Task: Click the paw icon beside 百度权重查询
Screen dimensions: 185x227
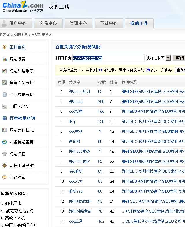Action: click(5, 118)
